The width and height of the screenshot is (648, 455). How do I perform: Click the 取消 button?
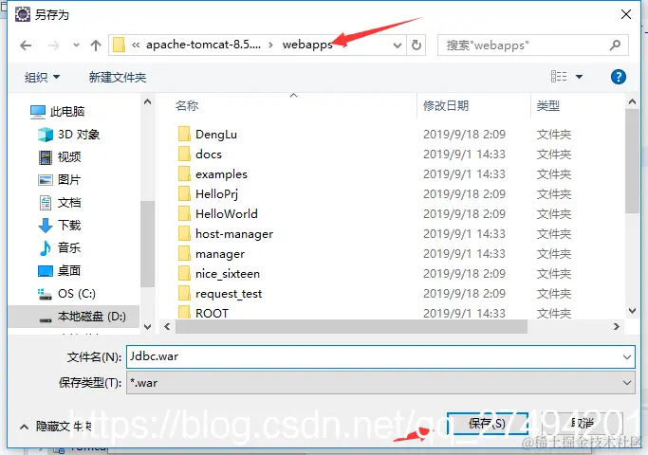point(583,423)
